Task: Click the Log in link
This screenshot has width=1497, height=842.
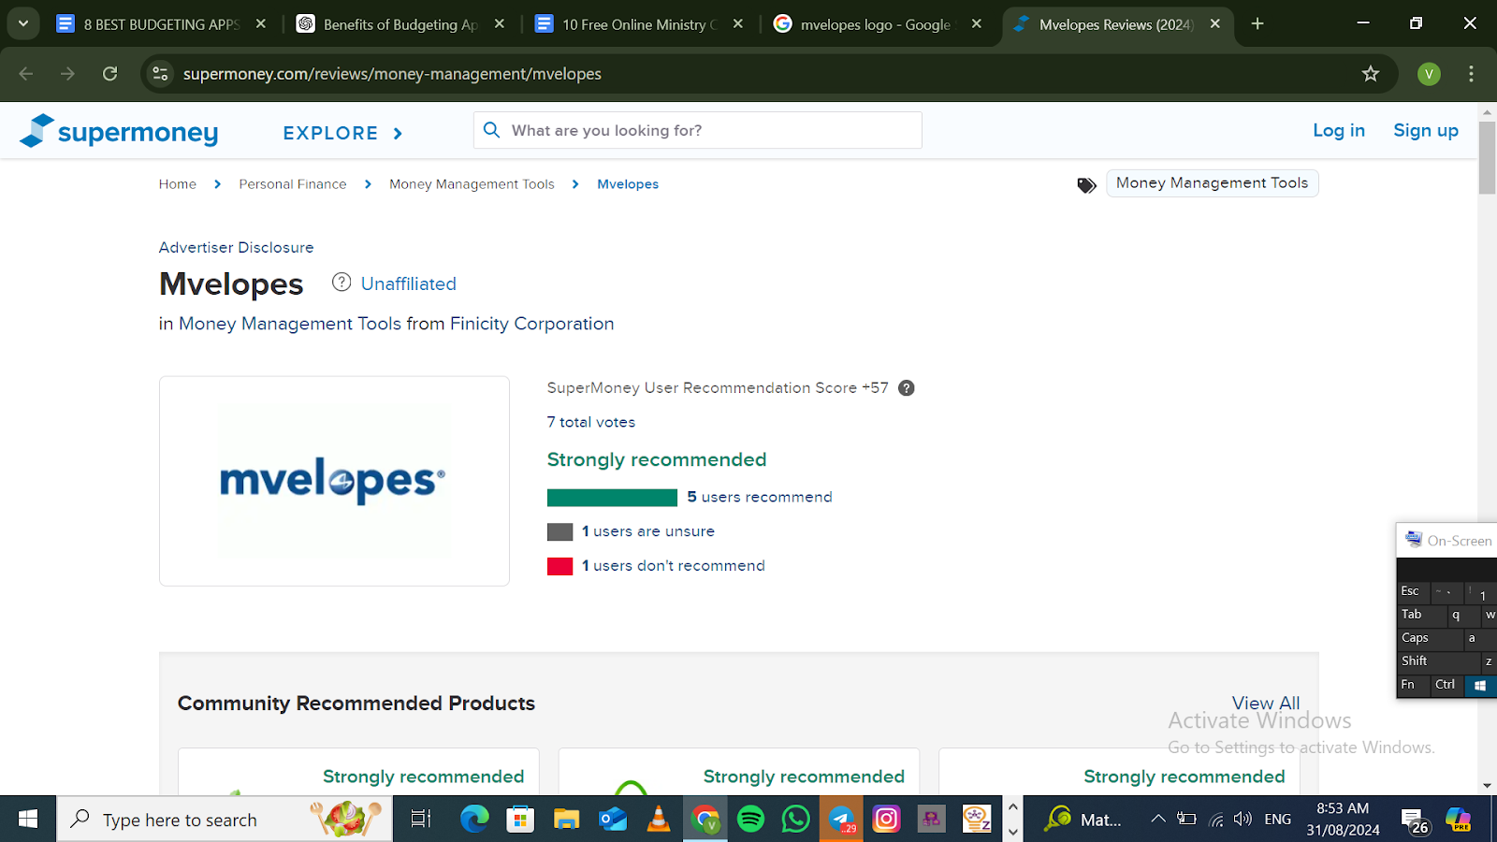Action: 1339,130
